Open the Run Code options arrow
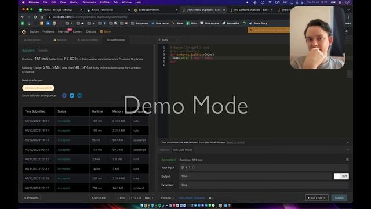The height and width of the screenshot is (209, 371). coord(325,198)
